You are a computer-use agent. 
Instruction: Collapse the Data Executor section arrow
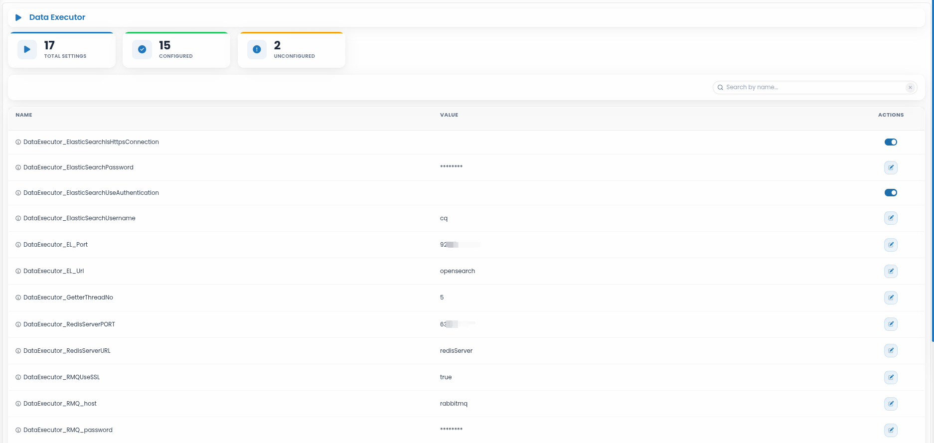pyautogui.click(x=18, y=17)
